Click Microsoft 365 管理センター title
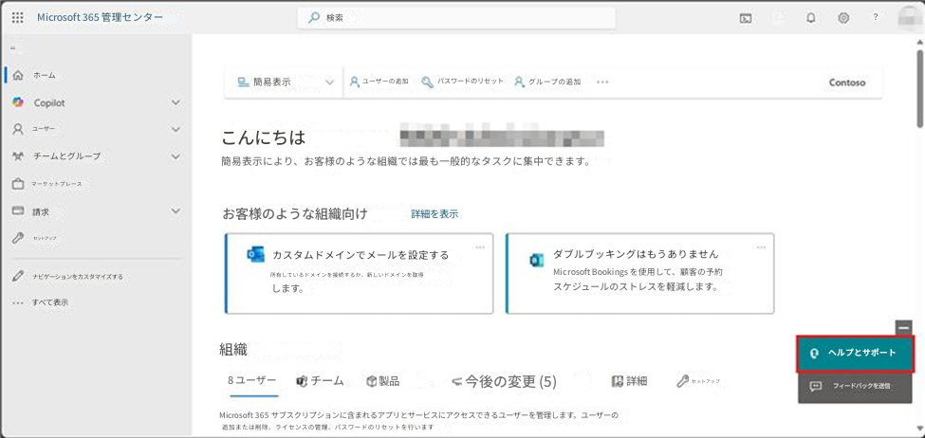 coord(101,17)
